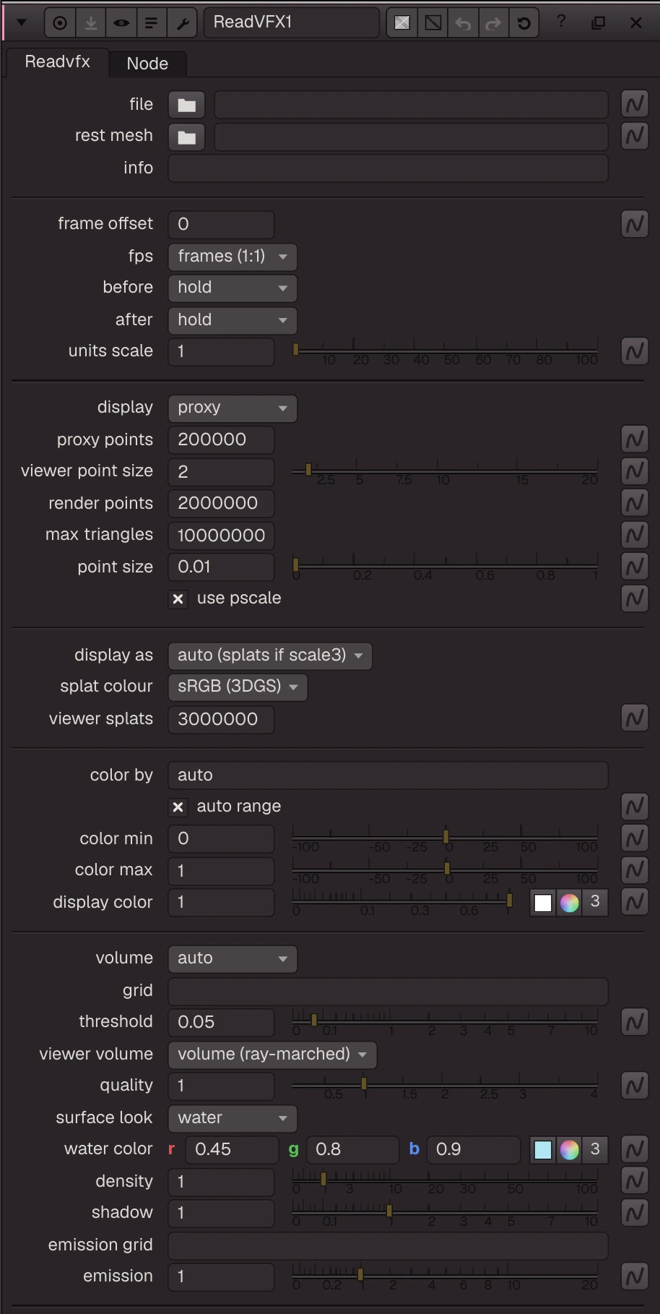Click the water color red value field
This screenshot has width=660, height=1314.
[232, 1149]
